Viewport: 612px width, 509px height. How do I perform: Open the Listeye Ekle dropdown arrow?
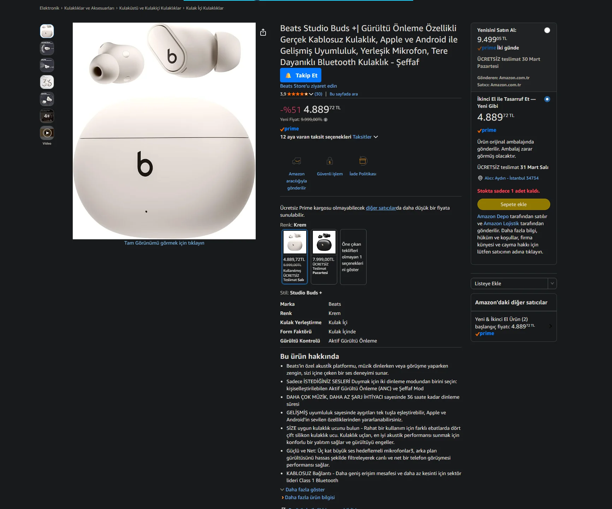click(552, 283)
